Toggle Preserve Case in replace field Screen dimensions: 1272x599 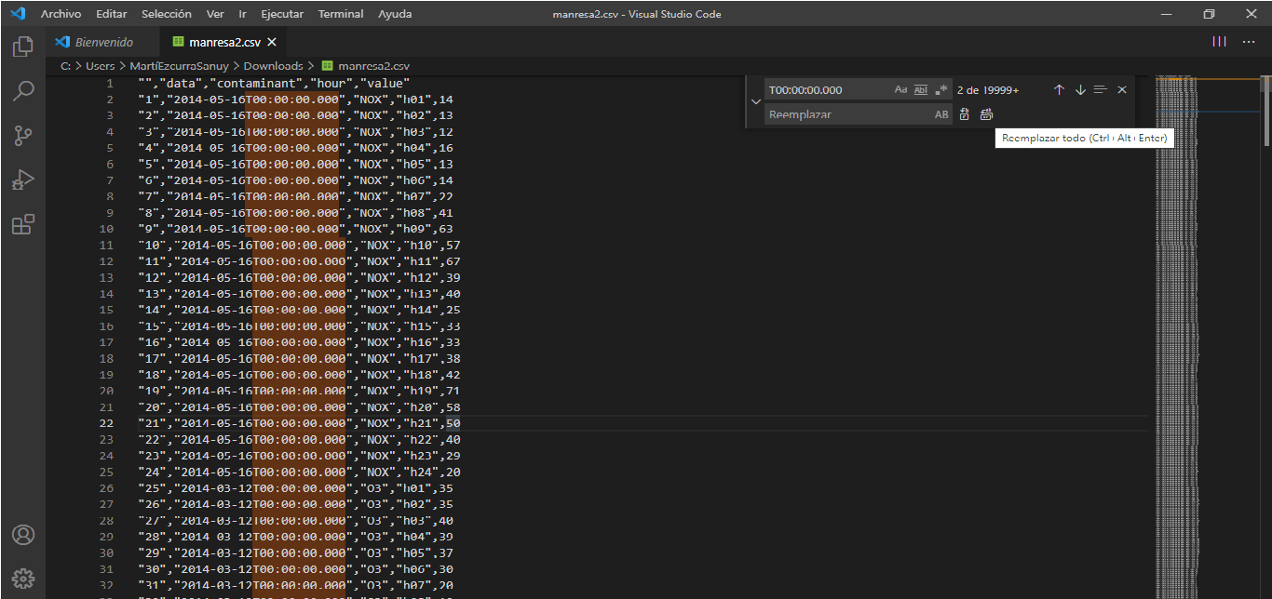941,114
